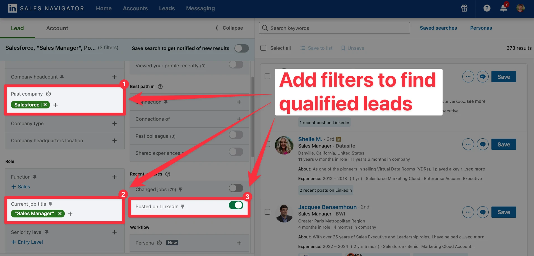Toggle Past colleague filter
This screenshot has height=256, width=534.
236,135
